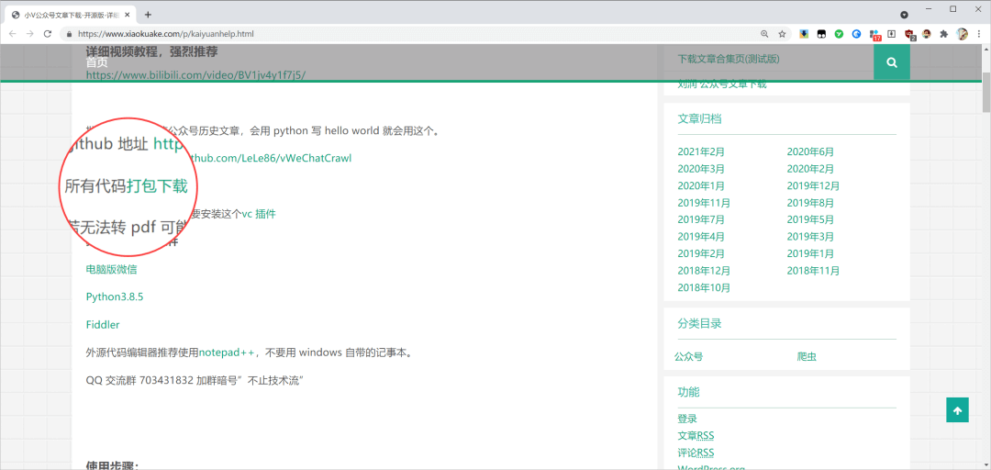991x470 pixels.
Task: Open uBlock shield icon with badge 2
Action: pyautogui.click(x=910, y=34)
